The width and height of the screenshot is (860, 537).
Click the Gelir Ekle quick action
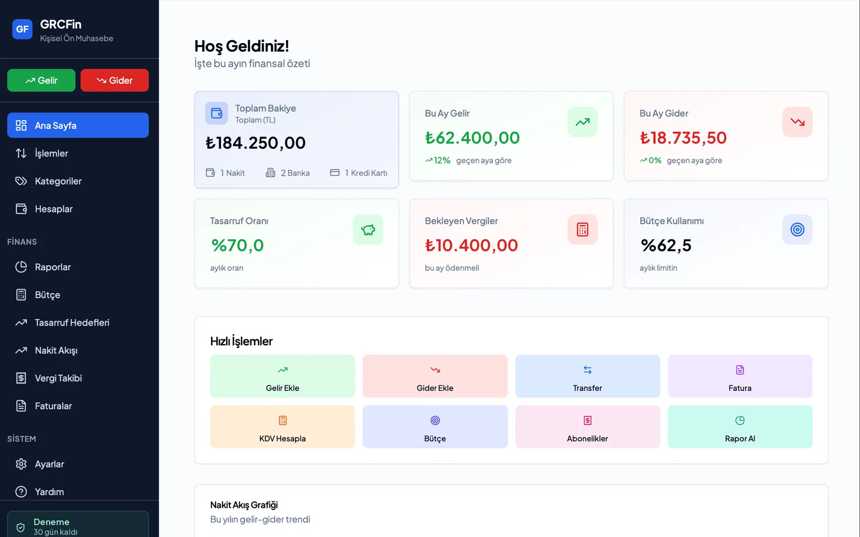(283, 376)
